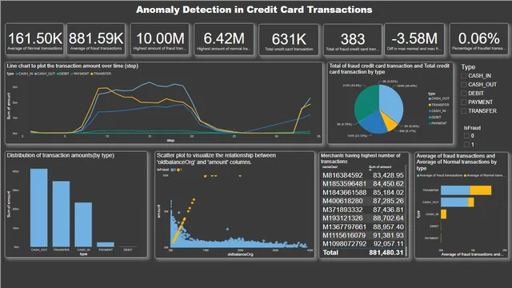
Task: Select the CASH_IN bar in distribution chart
Action: [x=83, y=225]
